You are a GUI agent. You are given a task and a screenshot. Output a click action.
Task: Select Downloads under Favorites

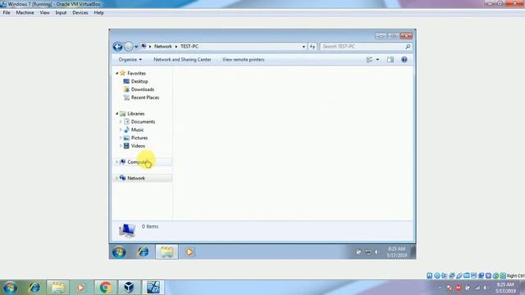[143, 89]
